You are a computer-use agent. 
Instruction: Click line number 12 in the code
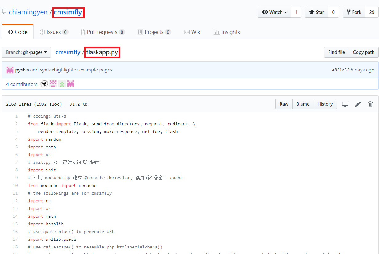coord(15,201)
